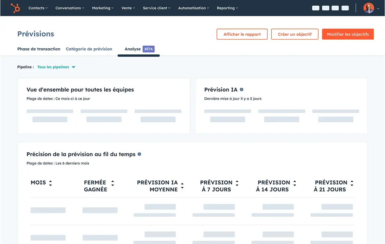The image size is (385, 244).
Task: Sort by Prévision à 21 jours arrows
Action: pyautogui.click(x=352, y=183)
